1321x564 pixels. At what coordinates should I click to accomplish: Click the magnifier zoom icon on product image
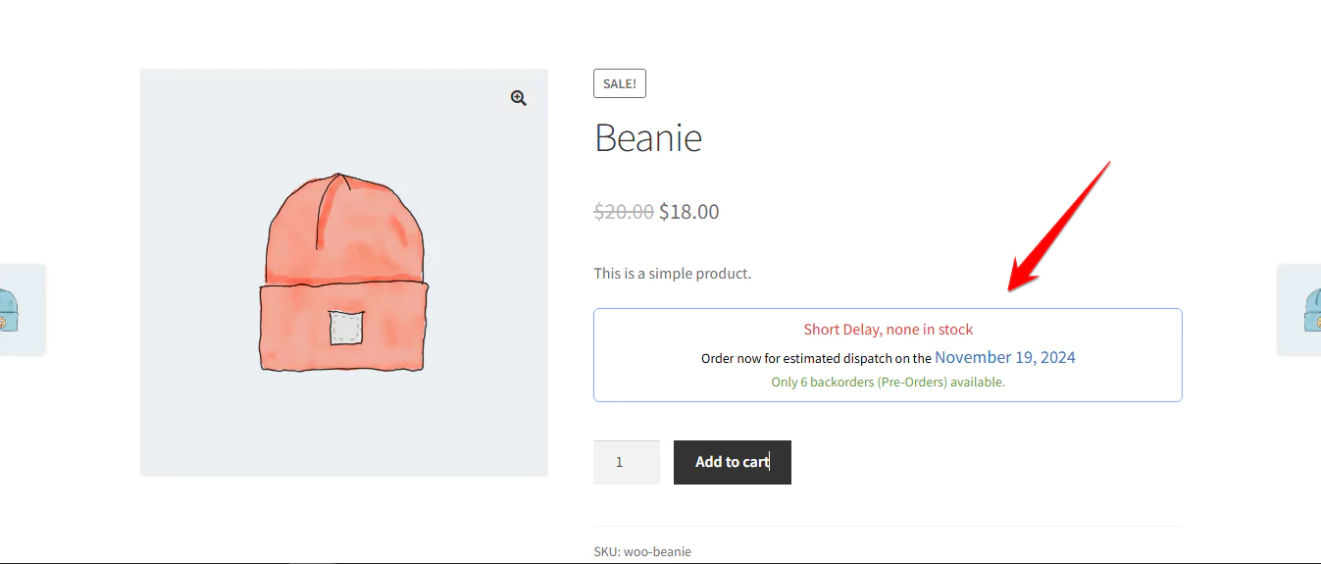pyautogui.click(x=518, y=98)
